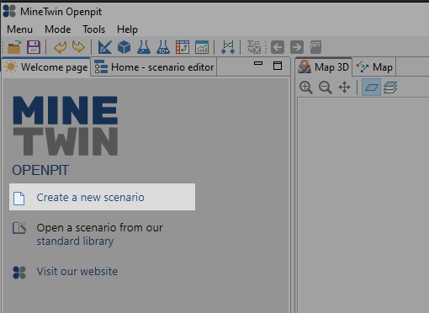Go forward with right arrow button

(297, 47)
